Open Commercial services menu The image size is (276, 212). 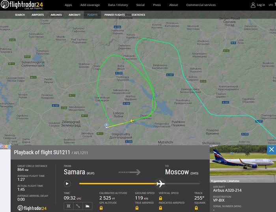201,5
